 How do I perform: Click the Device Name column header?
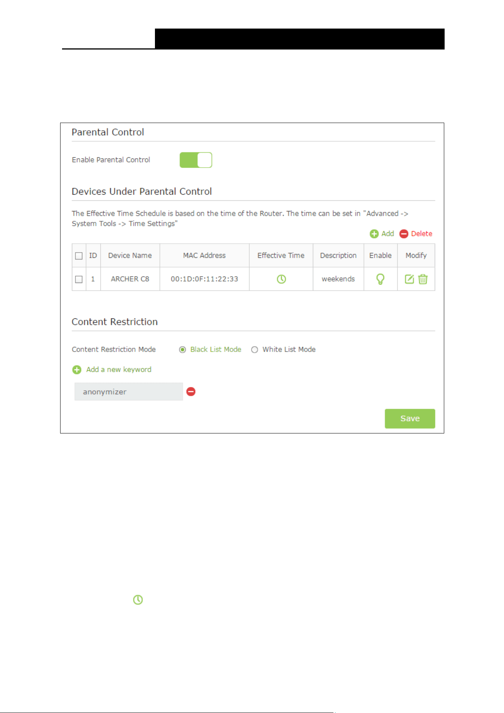click(130, 256)
